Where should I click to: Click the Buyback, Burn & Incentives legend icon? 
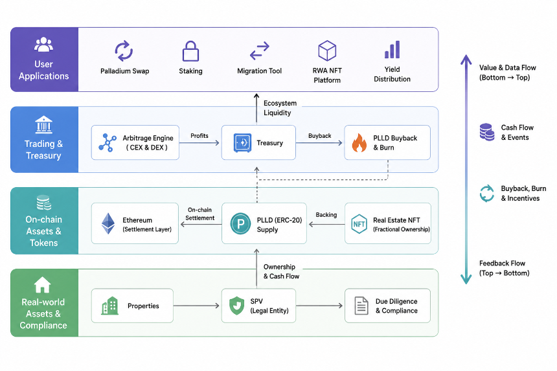(x=486, y=194)
